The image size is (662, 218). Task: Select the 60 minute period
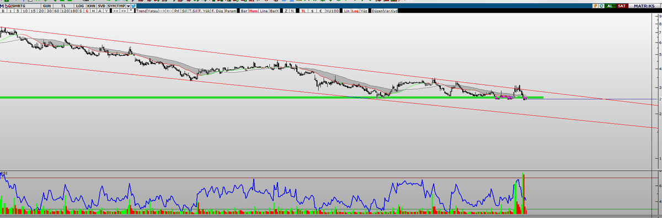point(57,11)
